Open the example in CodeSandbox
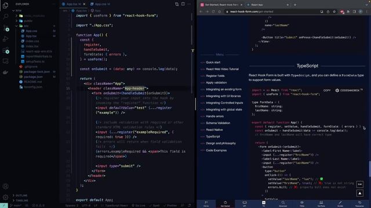371x208 pixels. click(349, 90)
